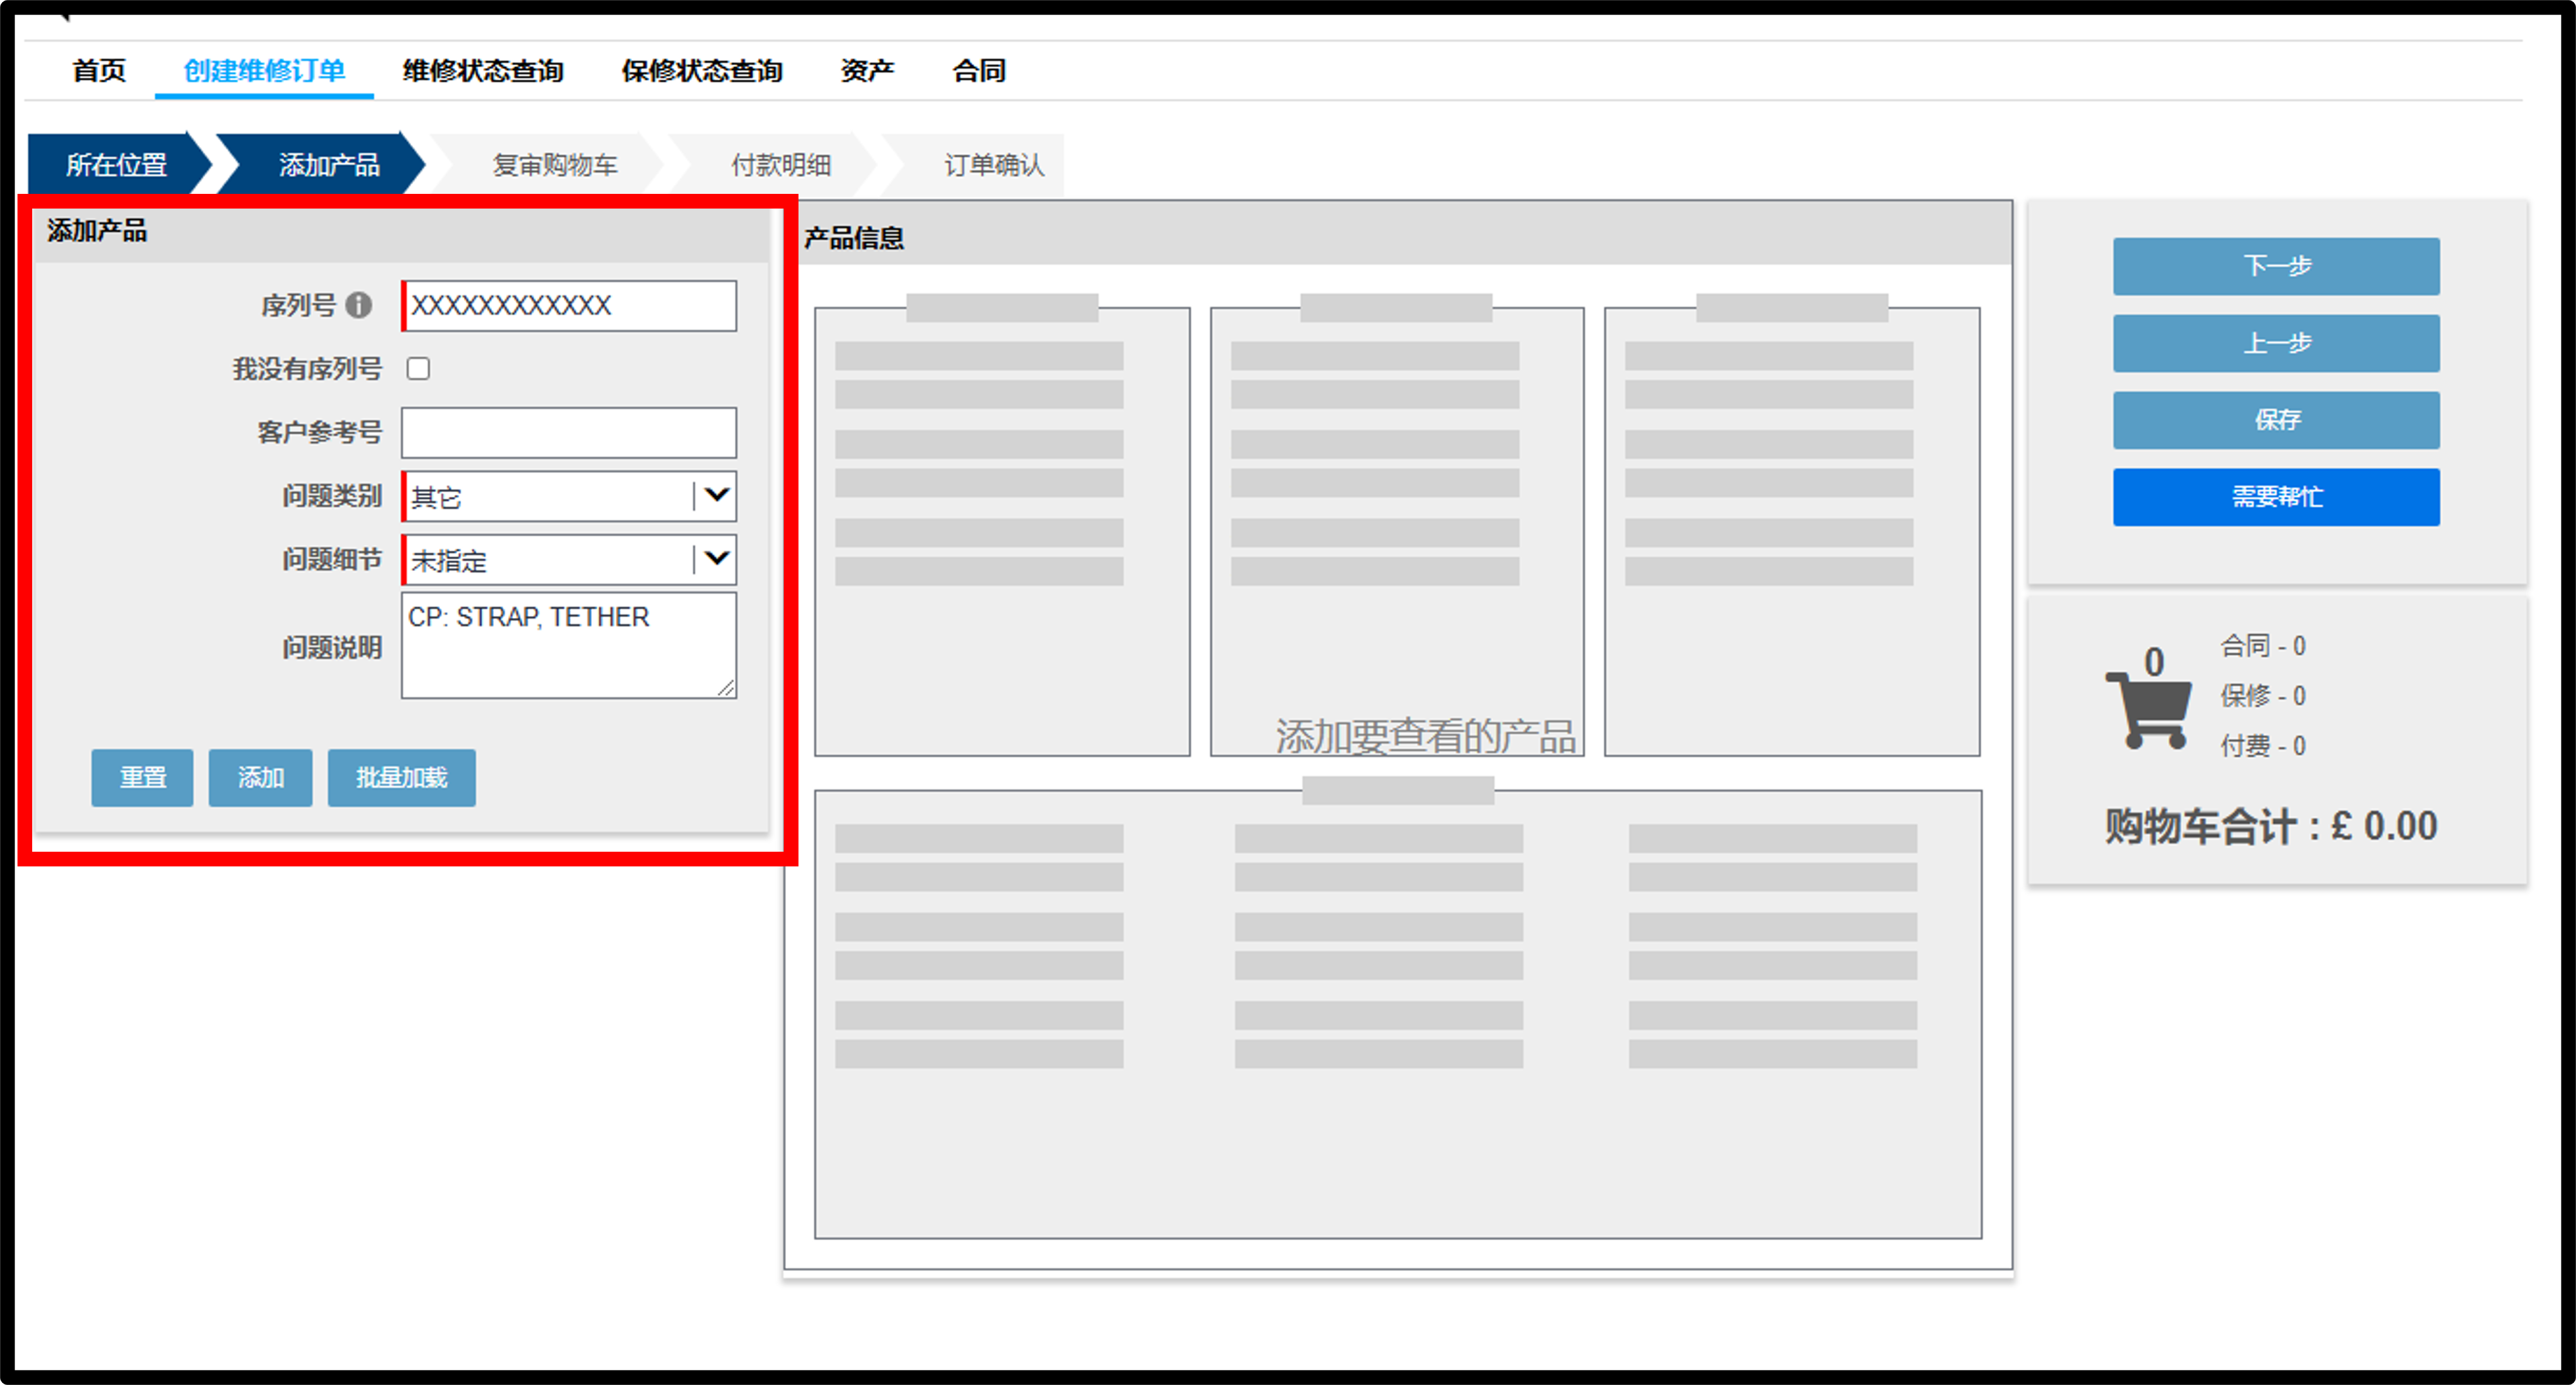
Task: Open the 保修状态查询 tab
Action: pyautogui.click(x=701, y=71)
